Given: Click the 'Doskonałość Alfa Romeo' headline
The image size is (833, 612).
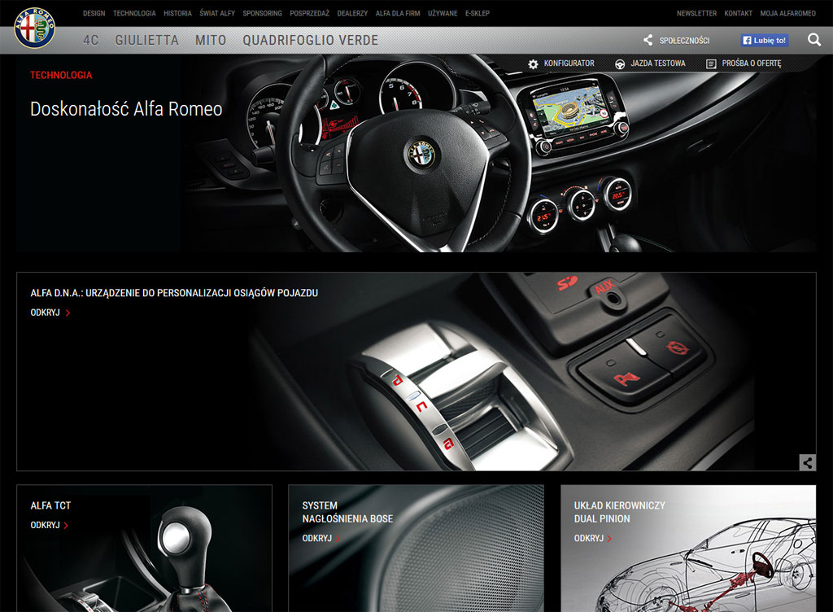Looking at the screenshot, I should [126, 109].
